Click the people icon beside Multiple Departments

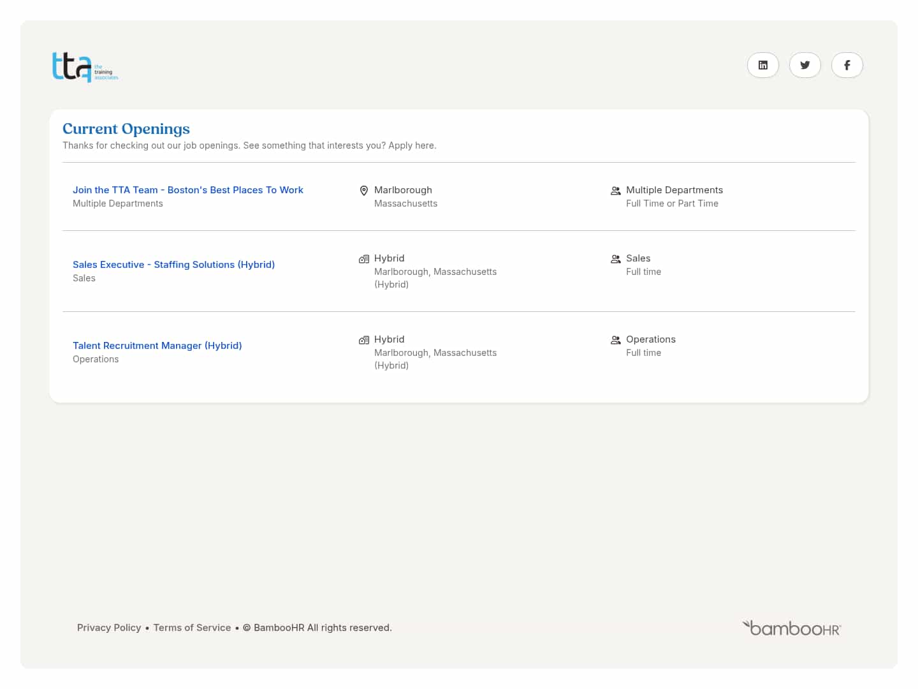pos(616,191)
